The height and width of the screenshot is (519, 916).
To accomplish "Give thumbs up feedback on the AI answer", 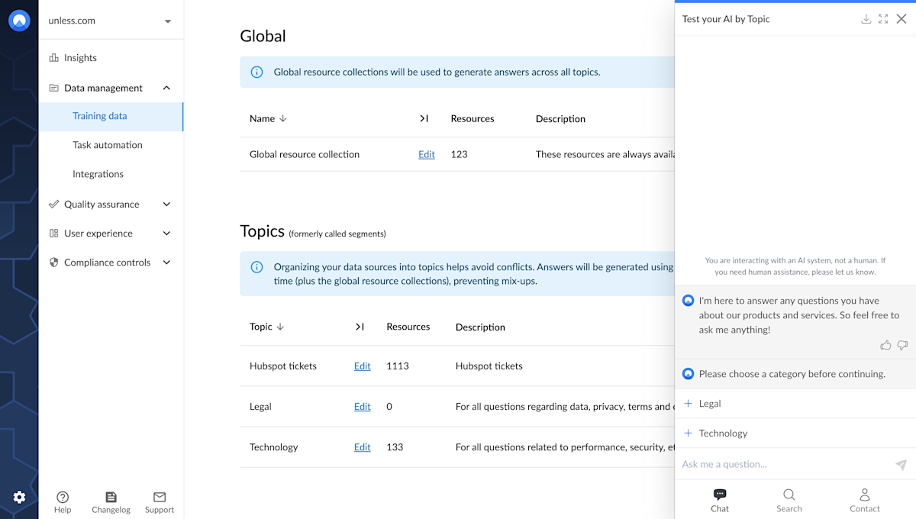I will click(x=885, y=345).
